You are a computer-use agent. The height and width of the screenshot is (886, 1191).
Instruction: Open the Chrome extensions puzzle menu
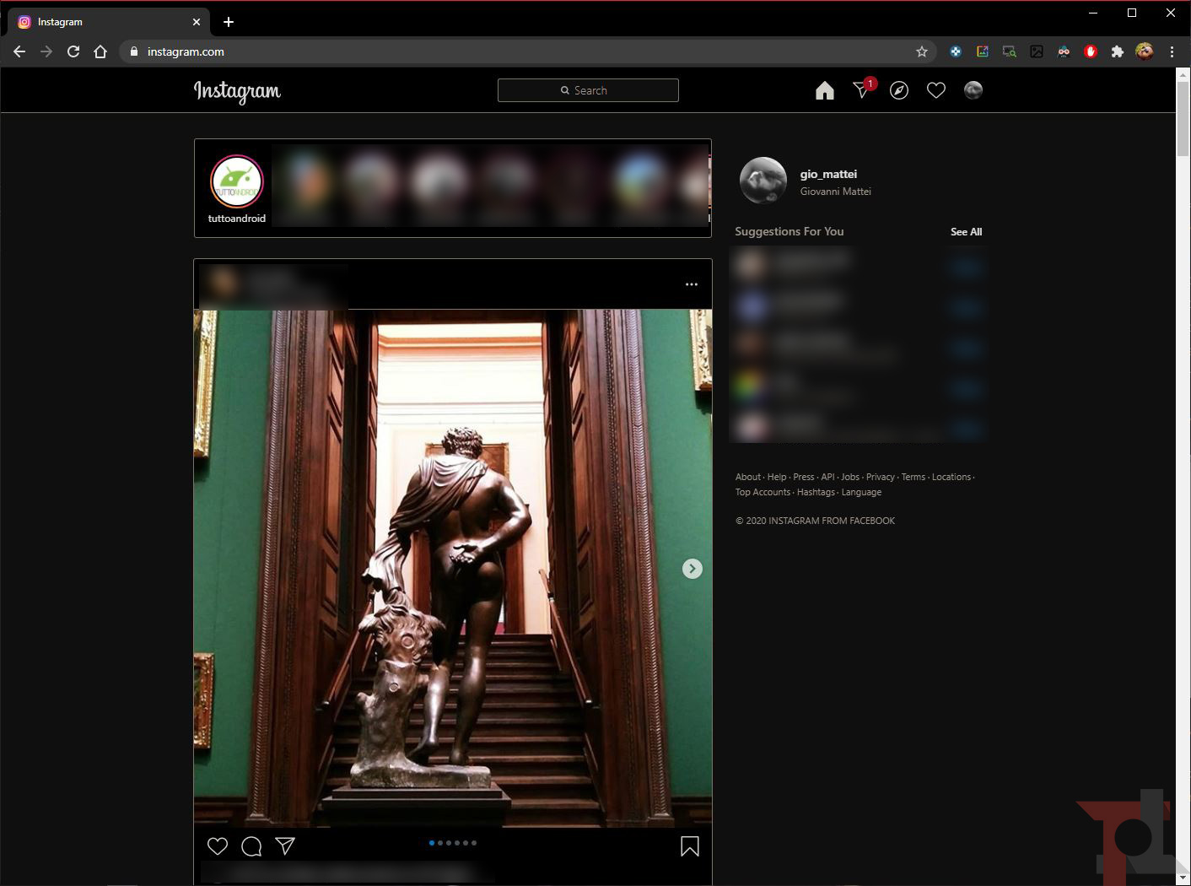click(x=1118, y=51)
